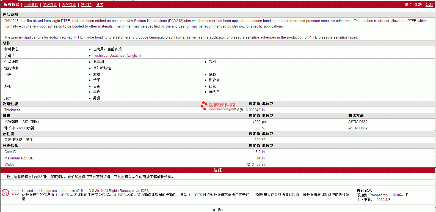
Task: Click the Core ID row label
Action: [x=10, y=152]
